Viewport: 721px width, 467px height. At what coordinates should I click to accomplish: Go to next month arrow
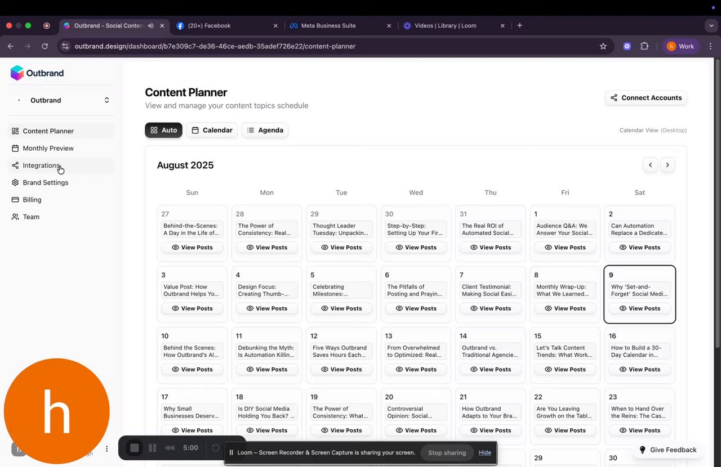667,165
